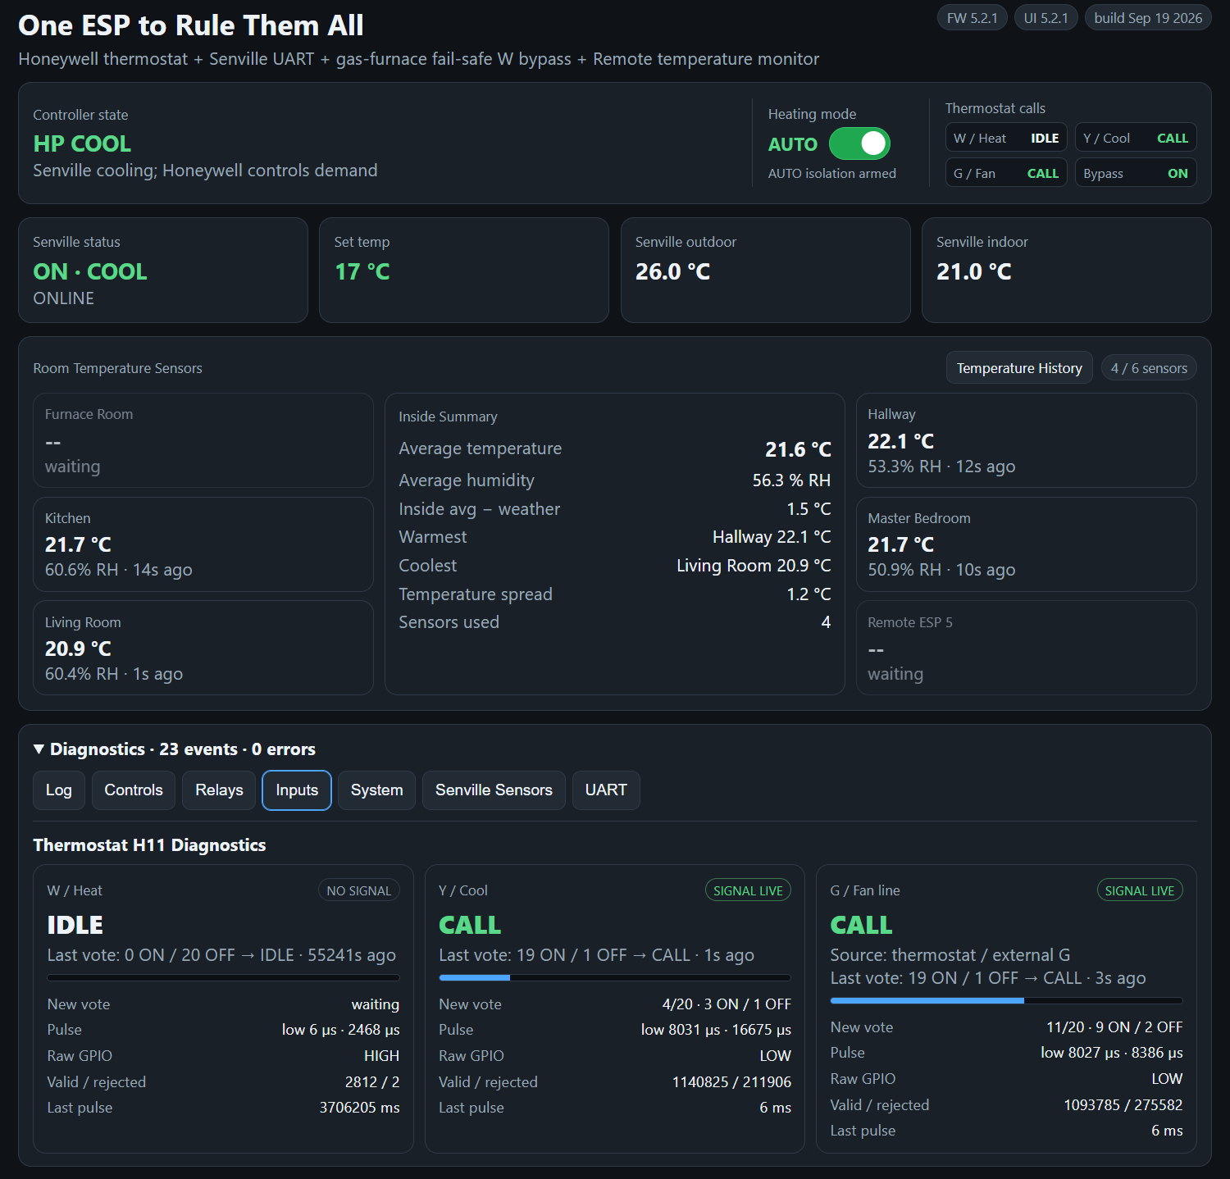Click the UI 5.2.1 version badge

[1046, 18]
